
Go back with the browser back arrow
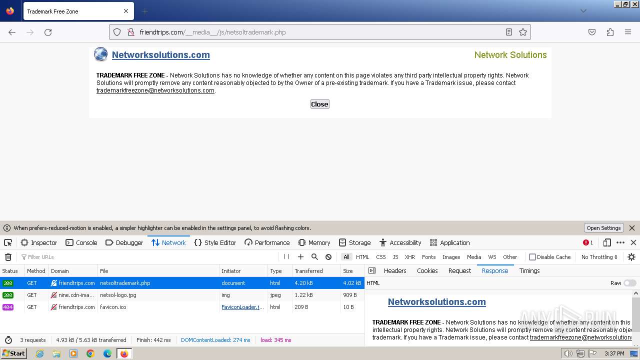pyautogui.click(x=12, y=32)
